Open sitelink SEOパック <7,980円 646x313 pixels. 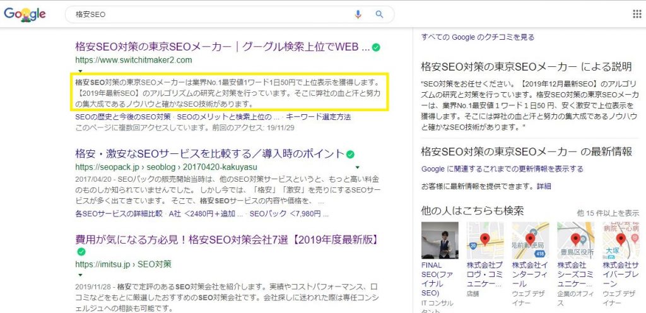click(x=289, y=214)
